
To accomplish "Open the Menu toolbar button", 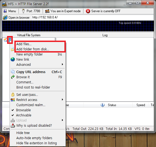I will coord(10,11).
